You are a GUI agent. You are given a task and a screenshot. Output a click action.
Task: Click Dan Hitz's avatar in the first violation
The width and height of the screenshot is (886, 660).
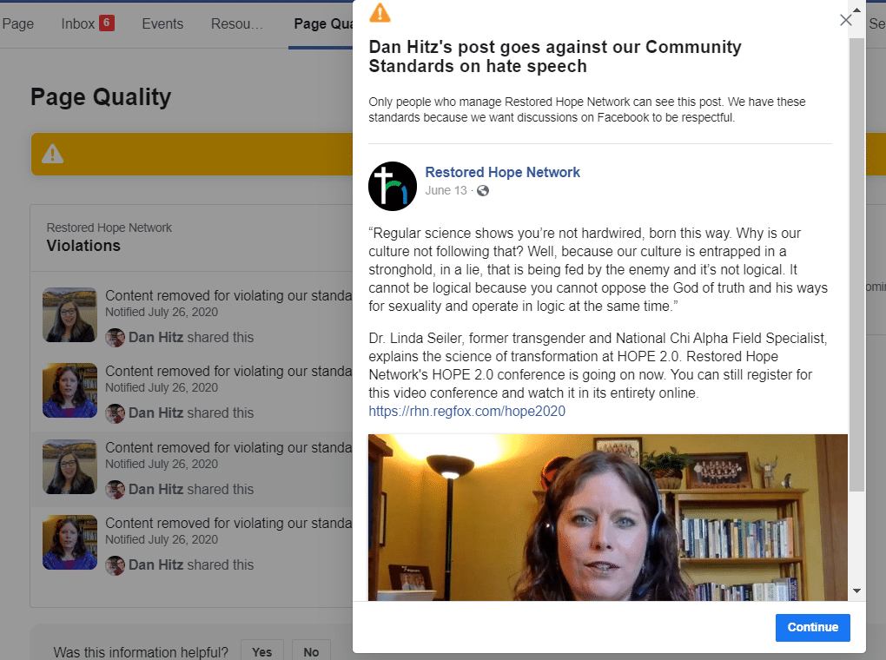[x=116, y=337]
